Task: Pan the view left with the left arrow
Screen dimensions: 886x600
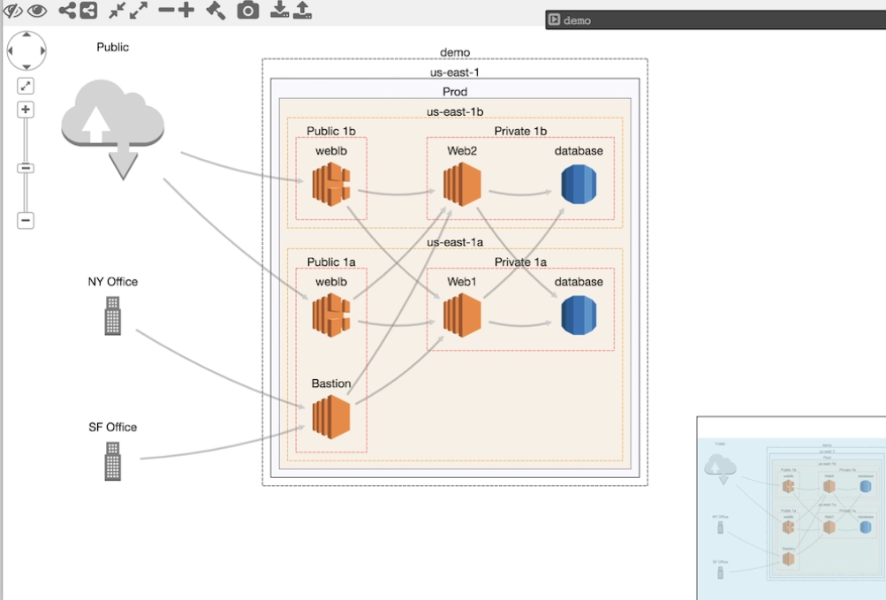Action: [x=11, y=51]
